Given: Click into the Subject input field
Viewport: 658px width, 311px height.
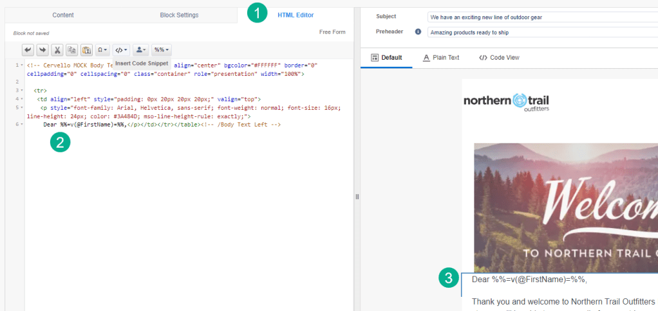Looking at the screenshot, I should (x=541, y=17).
